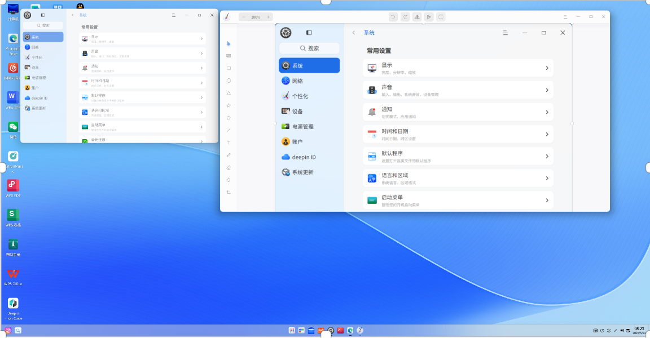
Task: Flip the image horizontally in the drawing toolbar
Action: pos(417,17)
